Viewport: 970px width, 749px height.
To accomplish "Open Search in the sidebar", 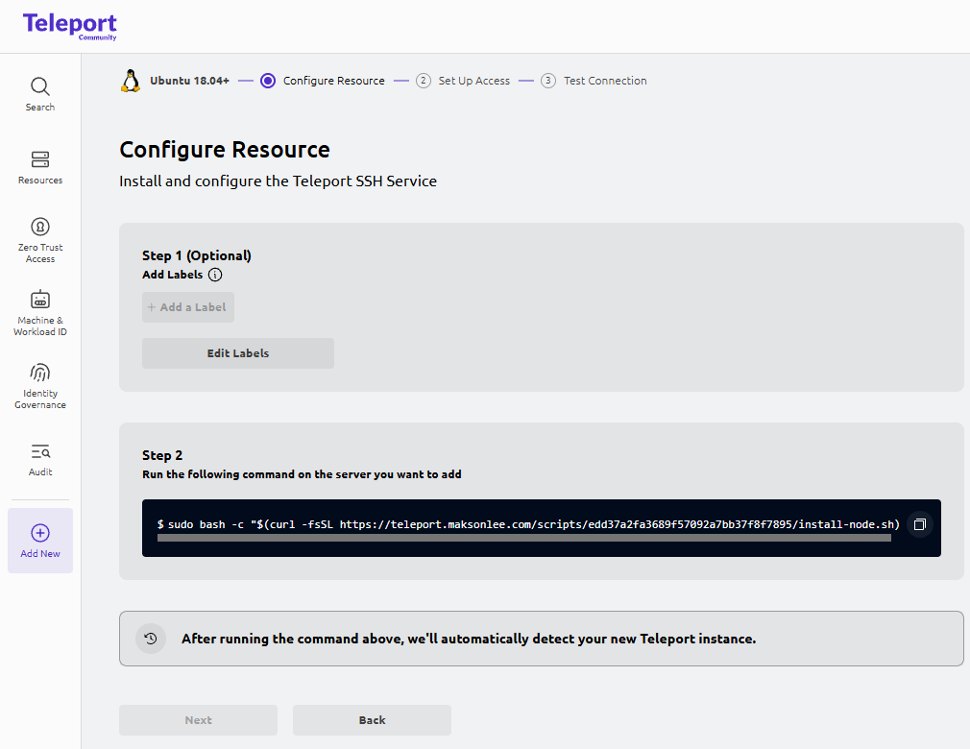I will click(x=40, y=94).
